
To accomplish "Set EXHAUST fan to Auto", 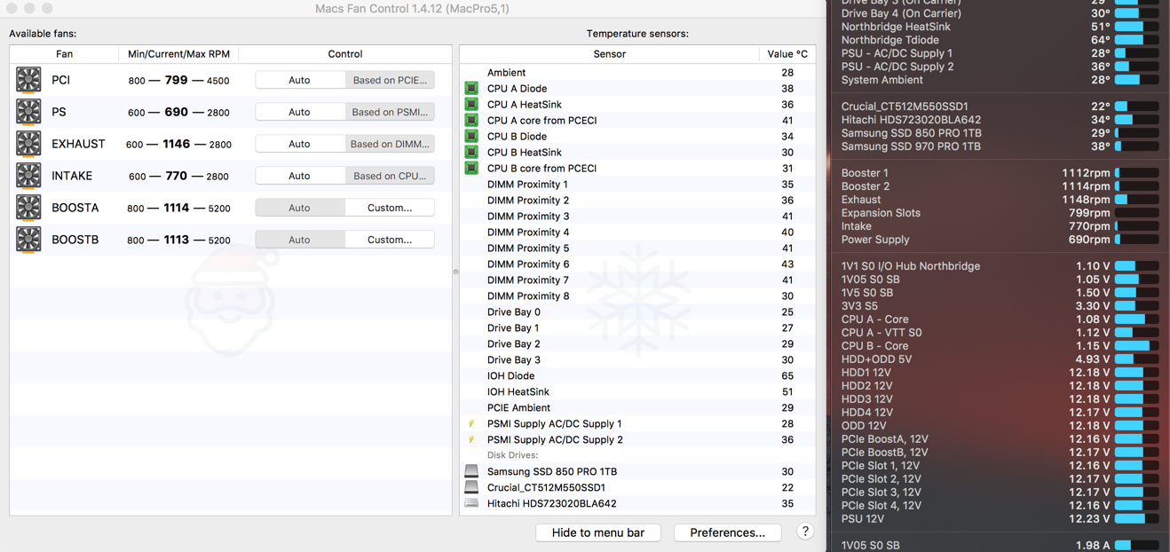I will (x=300, y=144).
